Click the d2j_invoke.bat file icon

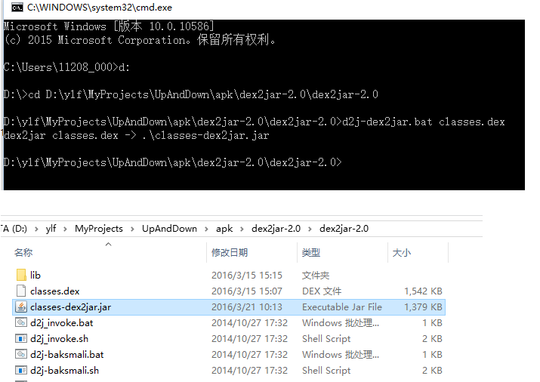tap(21, 322)
